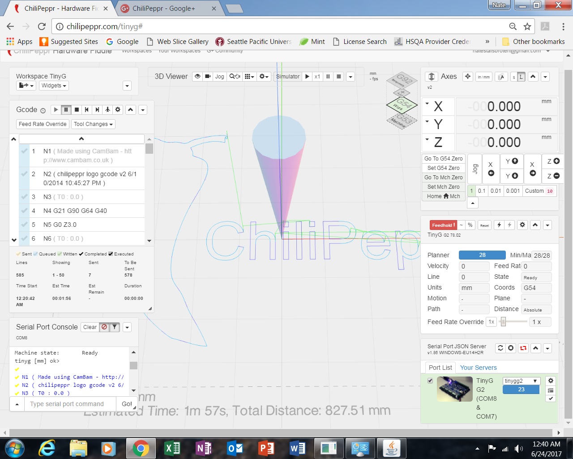
Task: Open the tinygg2 buffer type dropdown
Action: tap(522, 381)
